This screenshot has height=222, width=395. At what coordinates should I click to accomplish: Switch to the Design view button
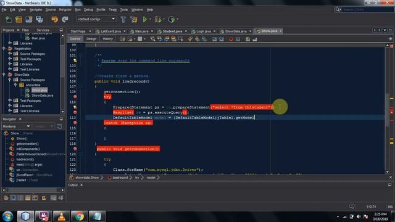tap(91, 39)
